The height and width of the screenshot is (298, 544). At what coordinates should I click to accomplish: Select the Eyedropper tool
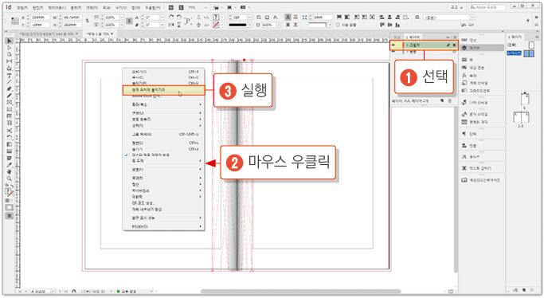[x=10, y=165]
